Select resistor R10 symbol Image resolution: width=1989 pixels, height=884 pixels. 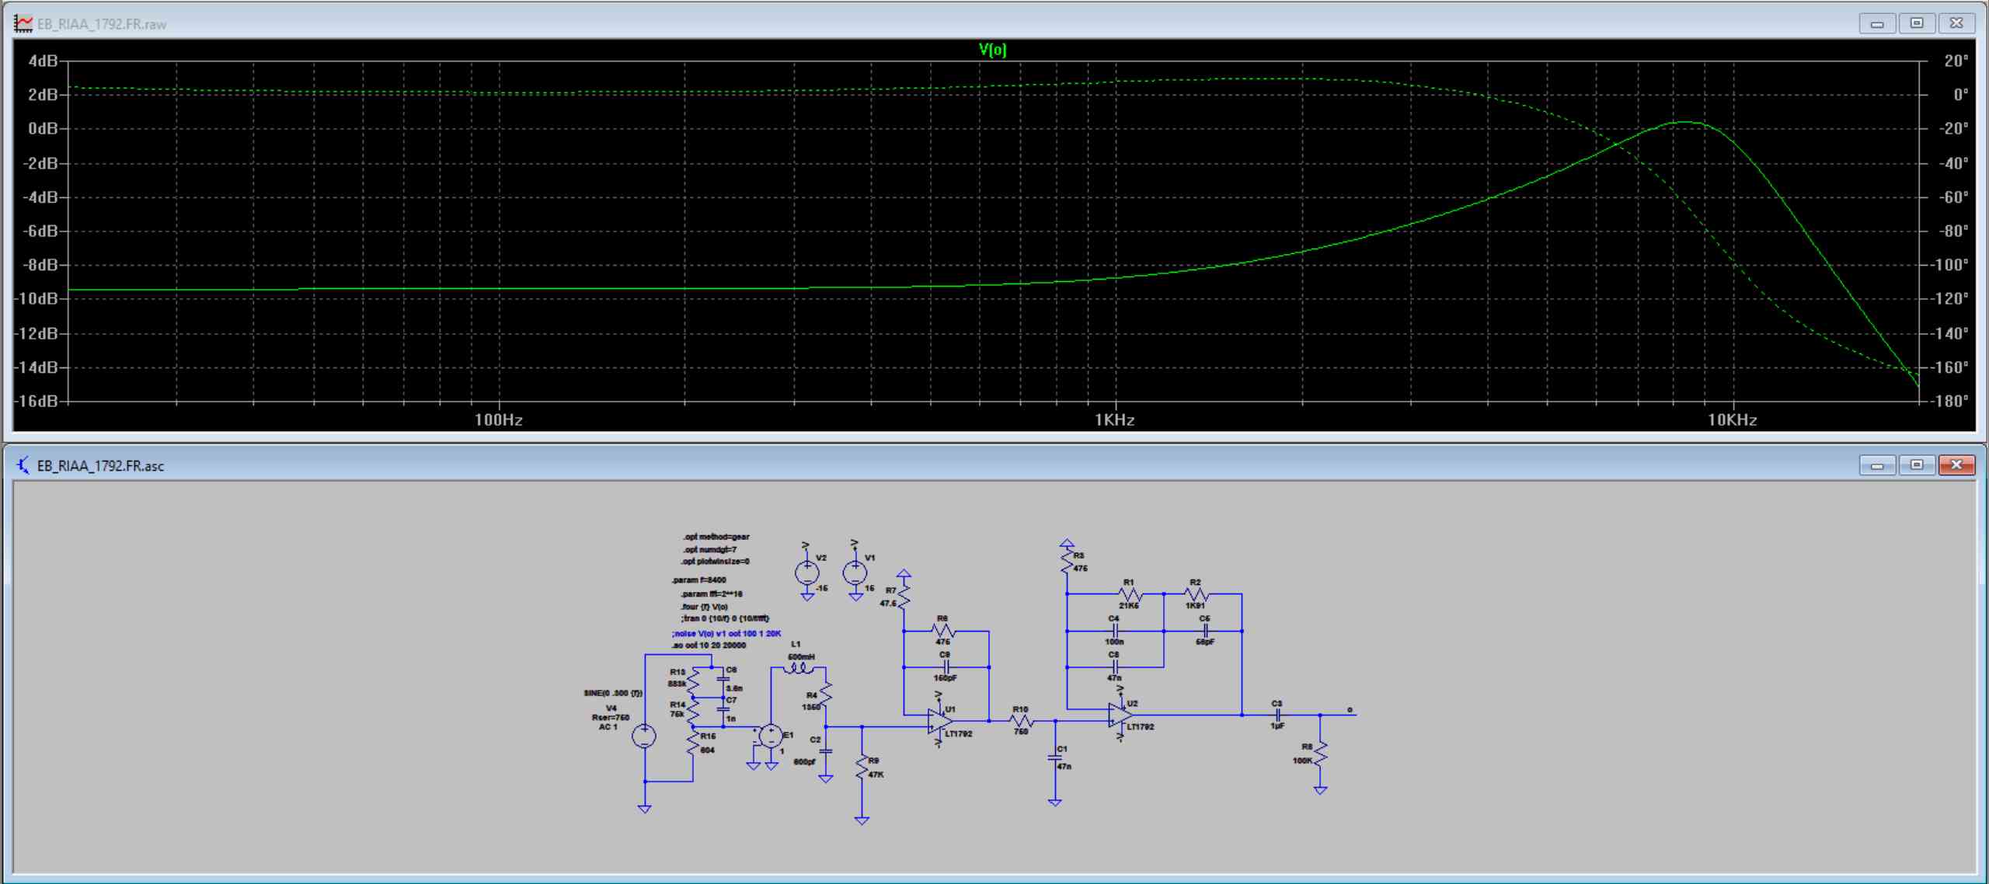(1021, 721)
